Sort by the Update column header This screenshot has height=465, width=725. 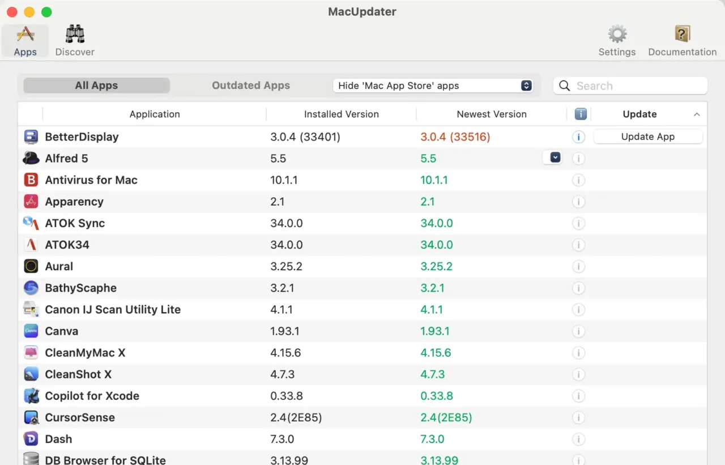(639, 114)
